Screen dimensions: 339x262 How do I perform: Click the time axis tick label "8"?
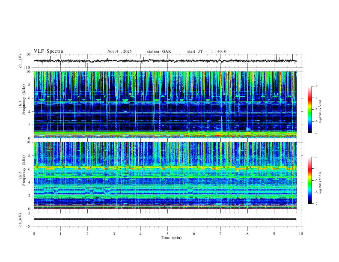coord(247,234)
